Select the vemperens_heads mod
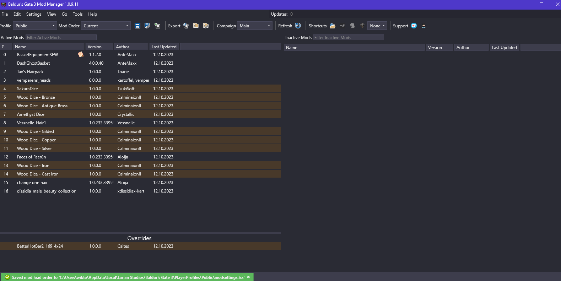The image size is (561, 281). click(140, 80)
